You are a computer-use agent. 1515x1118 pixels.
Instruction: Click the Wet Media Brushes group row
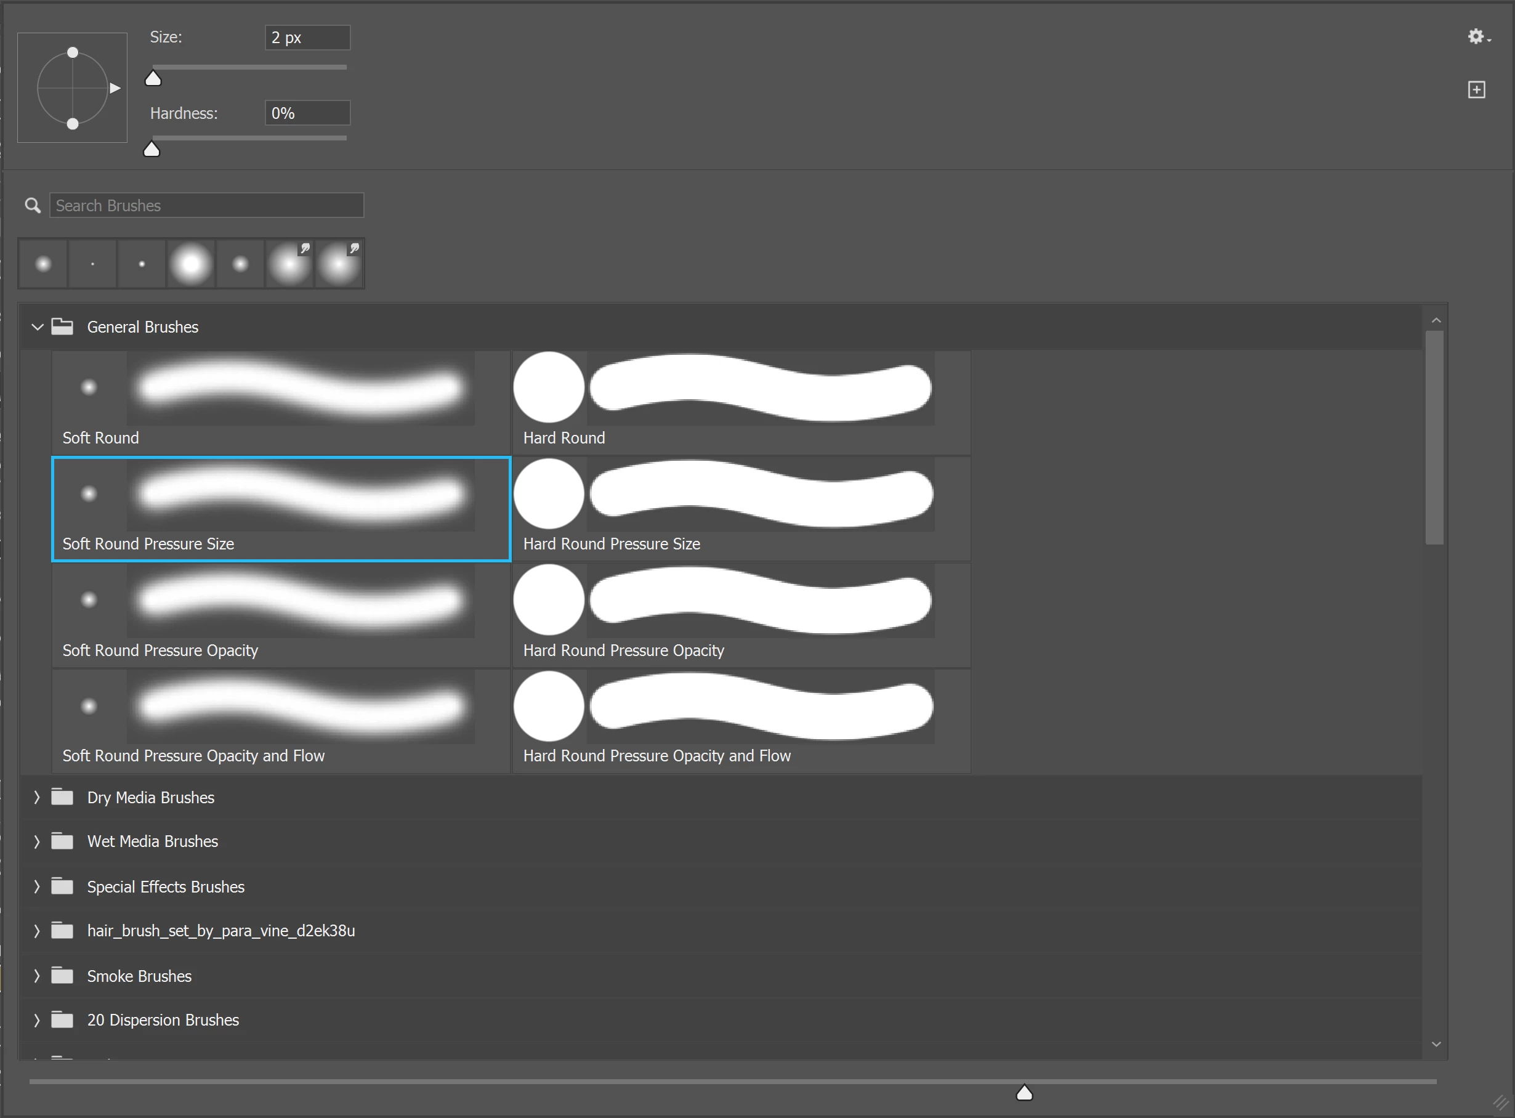153,841
